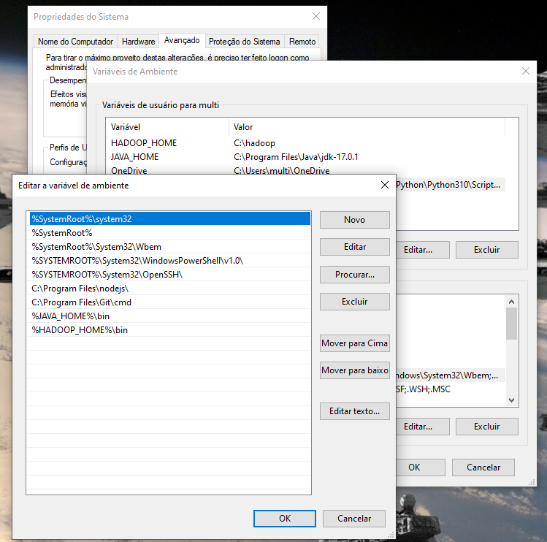
Task: Click Cancelar in Variáveis de Ambiente window
Action: pos(483,467)
